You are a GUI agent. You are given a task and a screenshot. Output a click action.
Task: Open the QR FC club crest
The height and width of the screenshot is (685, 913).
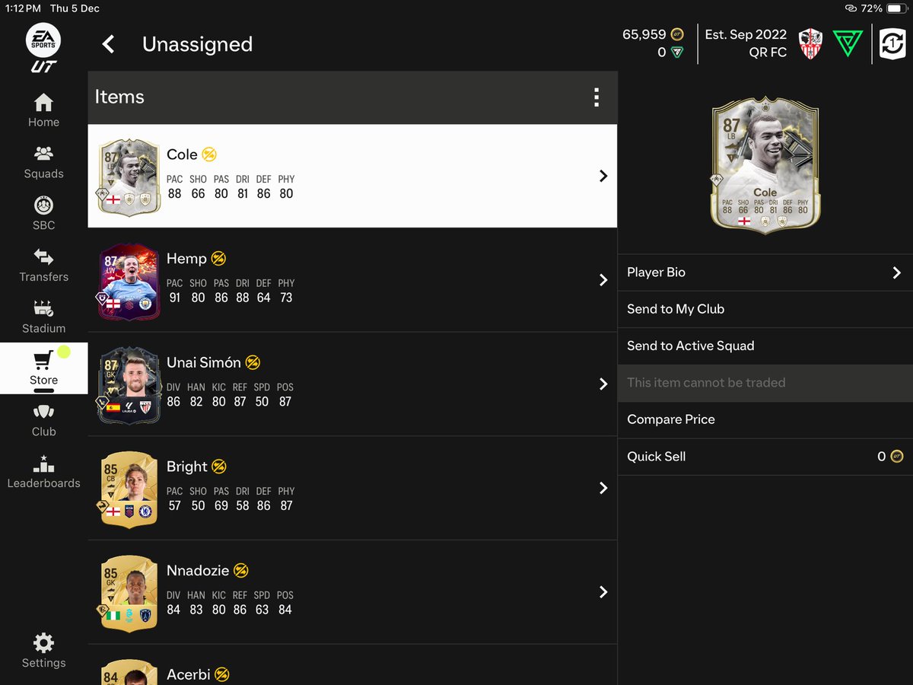click(810, 43)
